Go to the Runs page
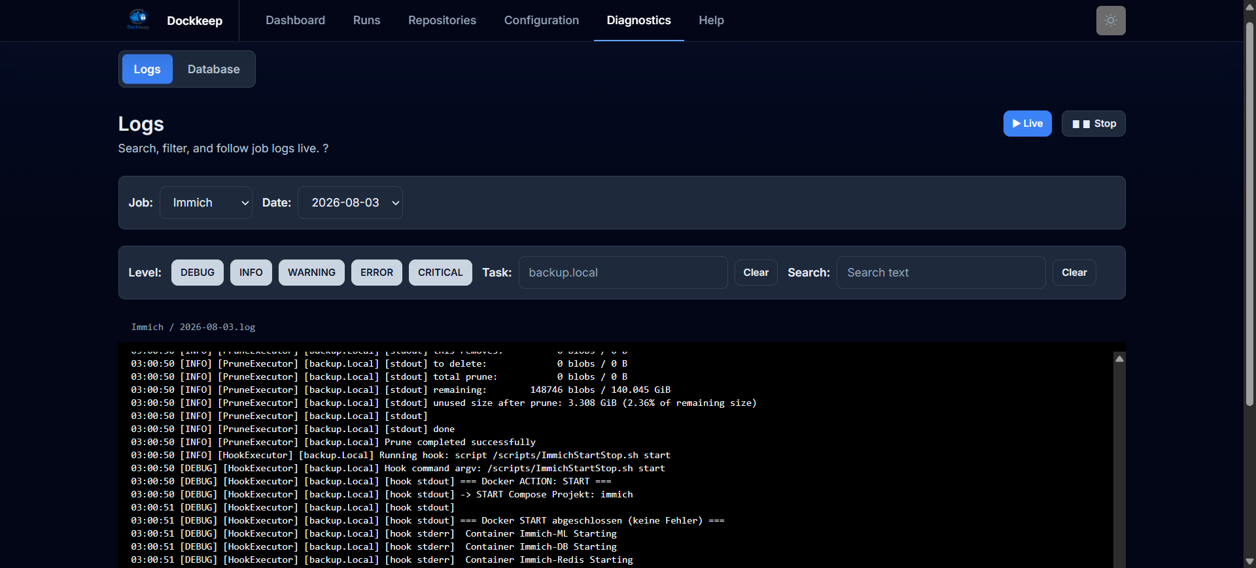The width and height of the screenshot is (1256, 568). (x=366, y=20)
